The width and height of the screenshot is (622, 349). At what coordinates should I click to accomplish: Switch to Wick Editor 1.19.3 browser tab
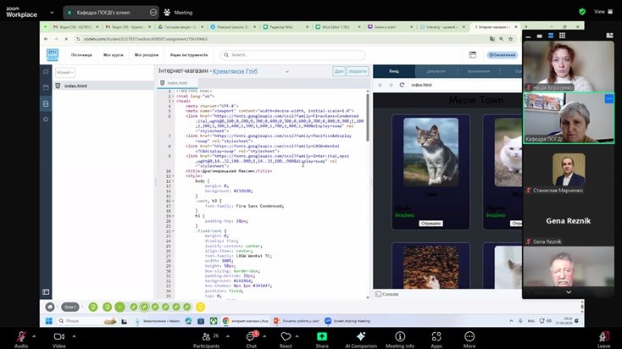(x=337, y=27)
